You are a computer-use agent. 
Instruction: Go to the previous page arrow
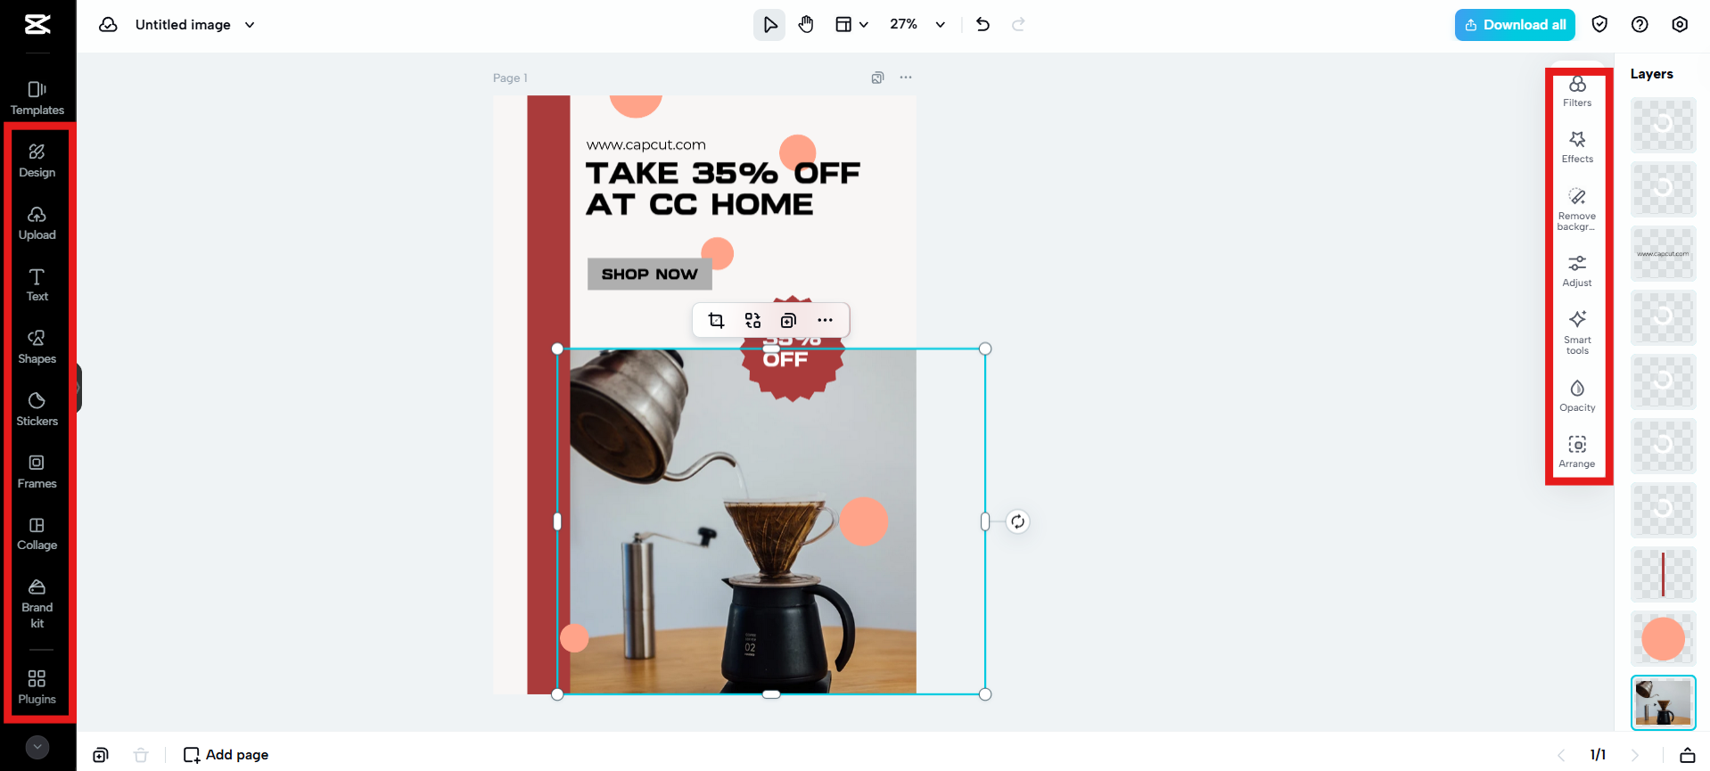coord(1561,755)
